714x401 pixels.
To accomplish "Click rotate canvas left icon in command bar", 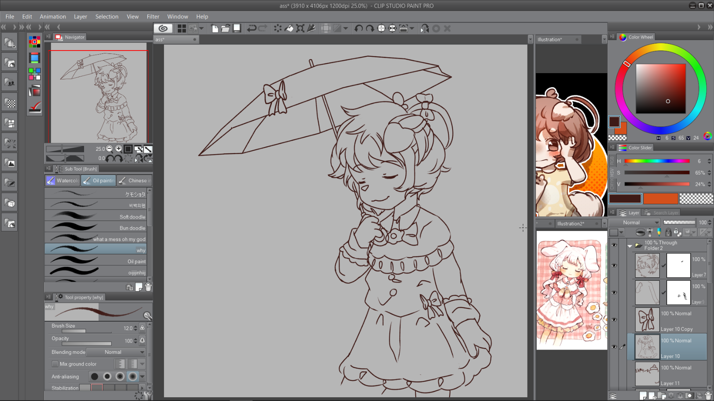I will [358, 28].
